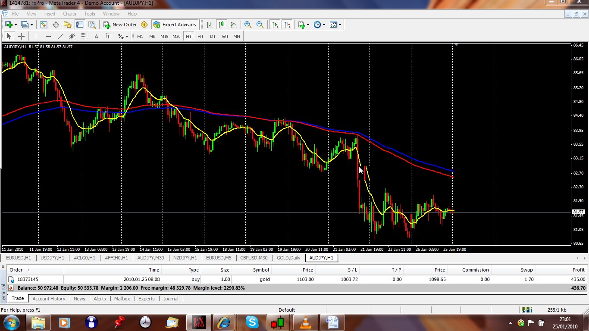Expand the Indicators dropdown arrow

click(308, 25)
